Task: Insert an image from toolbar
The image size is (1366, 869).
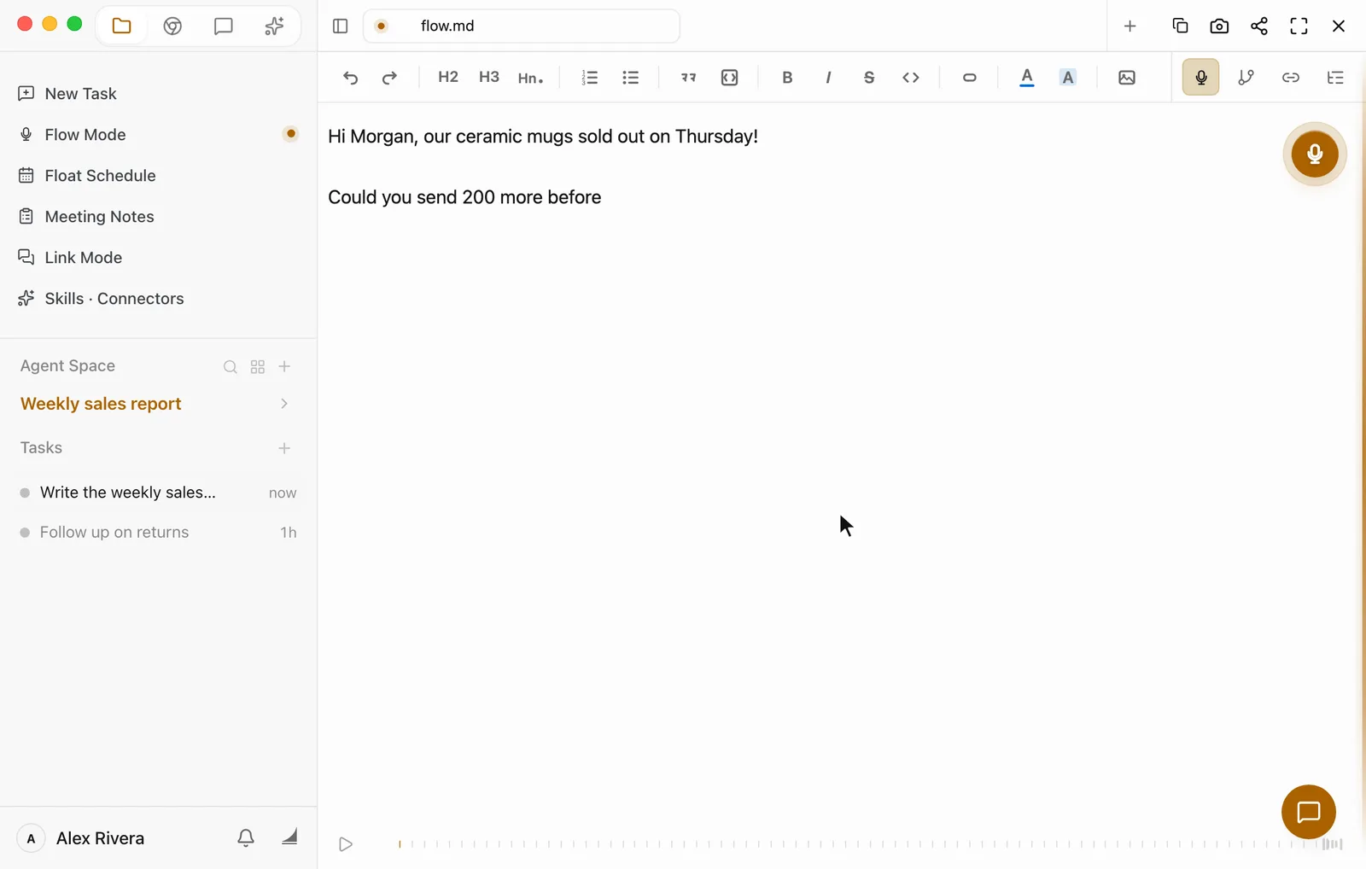Action: (1127, 78)
